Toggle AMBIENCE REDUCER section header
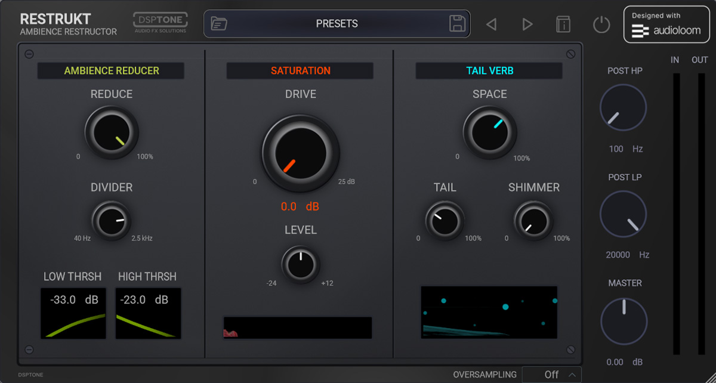716x383 pixels. point(111,70)
